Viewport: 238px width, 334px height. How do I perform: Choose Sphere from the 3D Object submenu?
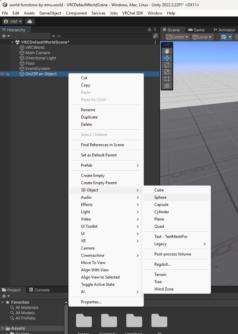(x=160, y=197)
